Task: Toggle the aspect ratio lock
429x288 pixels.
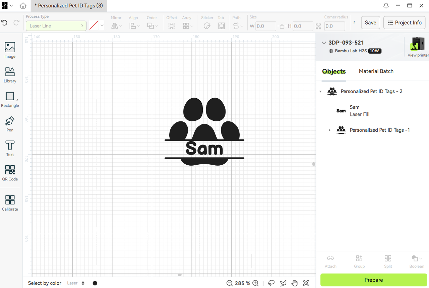Action: (282, 26)
